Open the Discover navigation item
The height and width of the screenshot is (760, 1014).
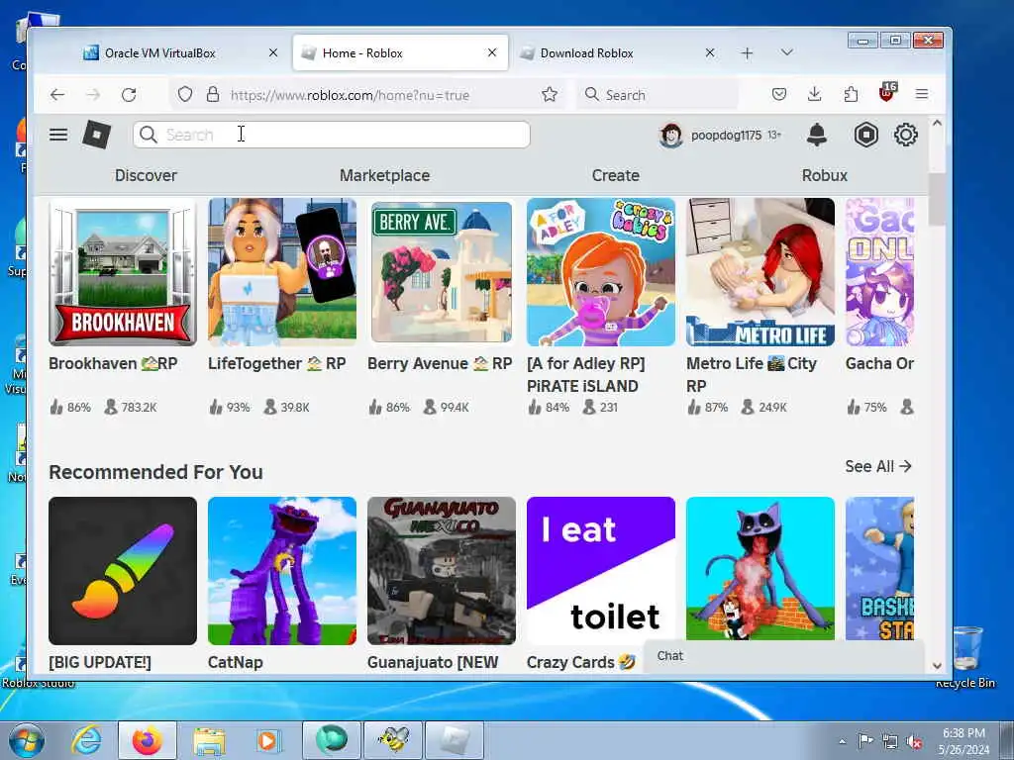click(x=146, y=175)
